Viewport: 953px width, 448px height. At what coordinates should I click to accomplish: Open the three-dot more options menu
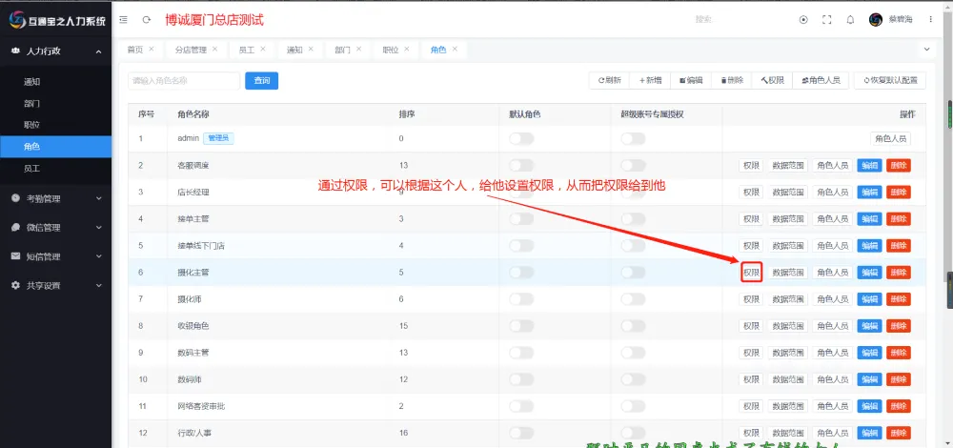click(931, 19)
